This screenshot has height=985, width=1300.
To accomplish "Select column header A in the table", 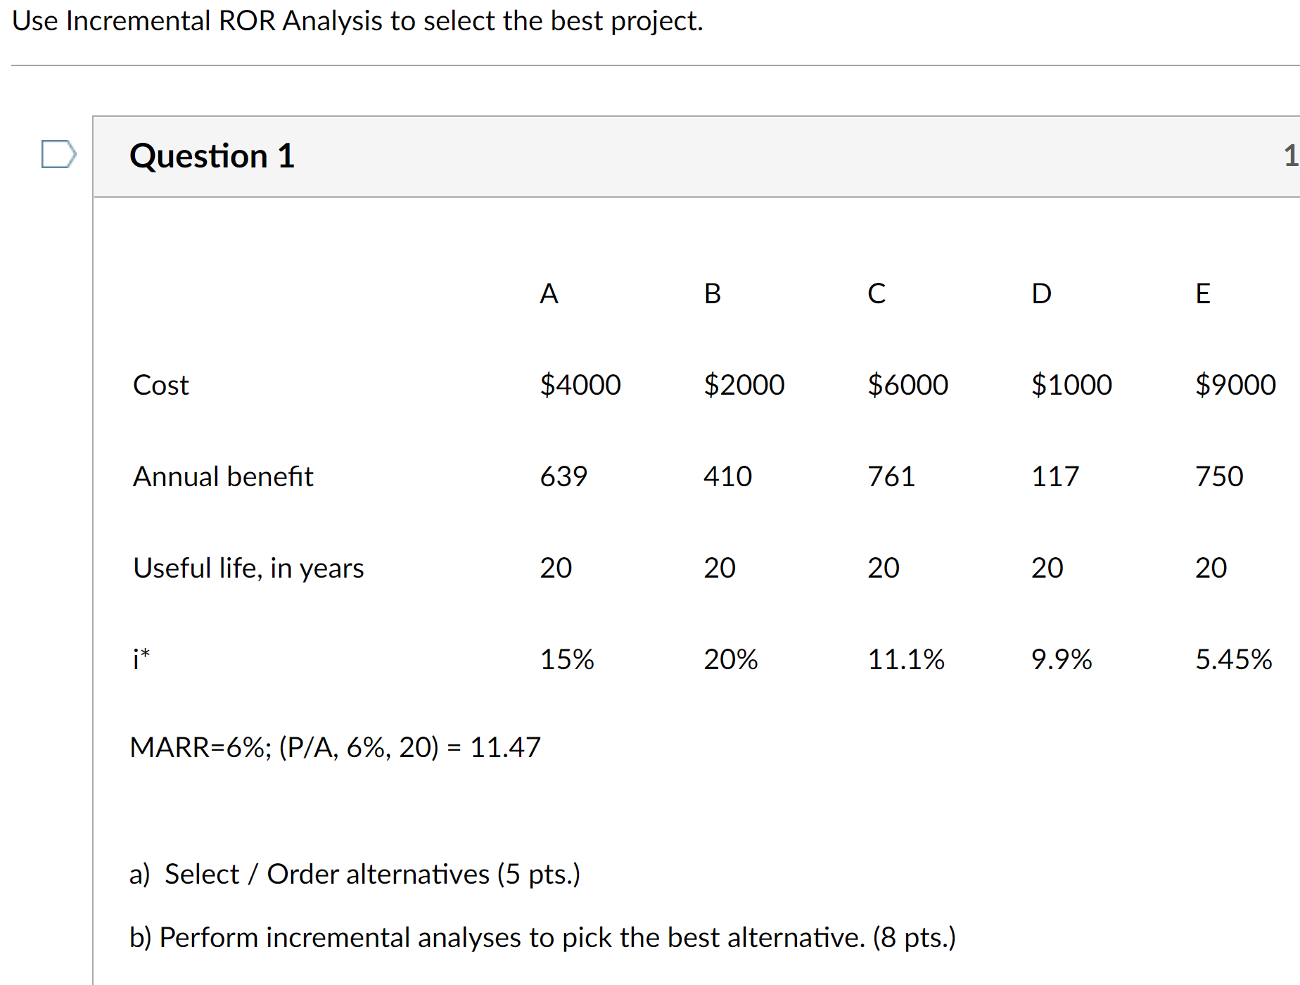I will coord(548,294).
